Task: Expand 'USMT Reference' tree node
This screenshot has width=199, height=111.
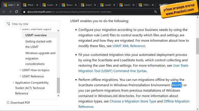Action: point(20,76)
